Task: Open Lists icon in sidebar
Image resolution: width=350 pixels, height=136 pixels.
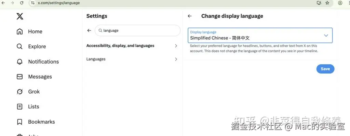Action: (19, 107)
